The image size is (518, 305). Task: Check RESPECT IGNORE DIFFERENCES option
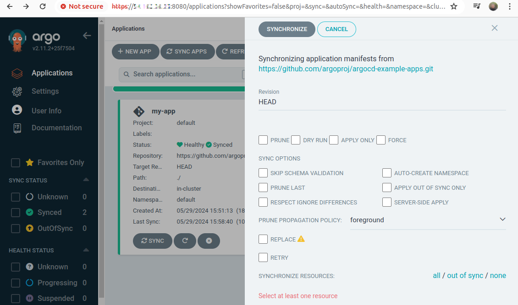[x=263, y=202]
